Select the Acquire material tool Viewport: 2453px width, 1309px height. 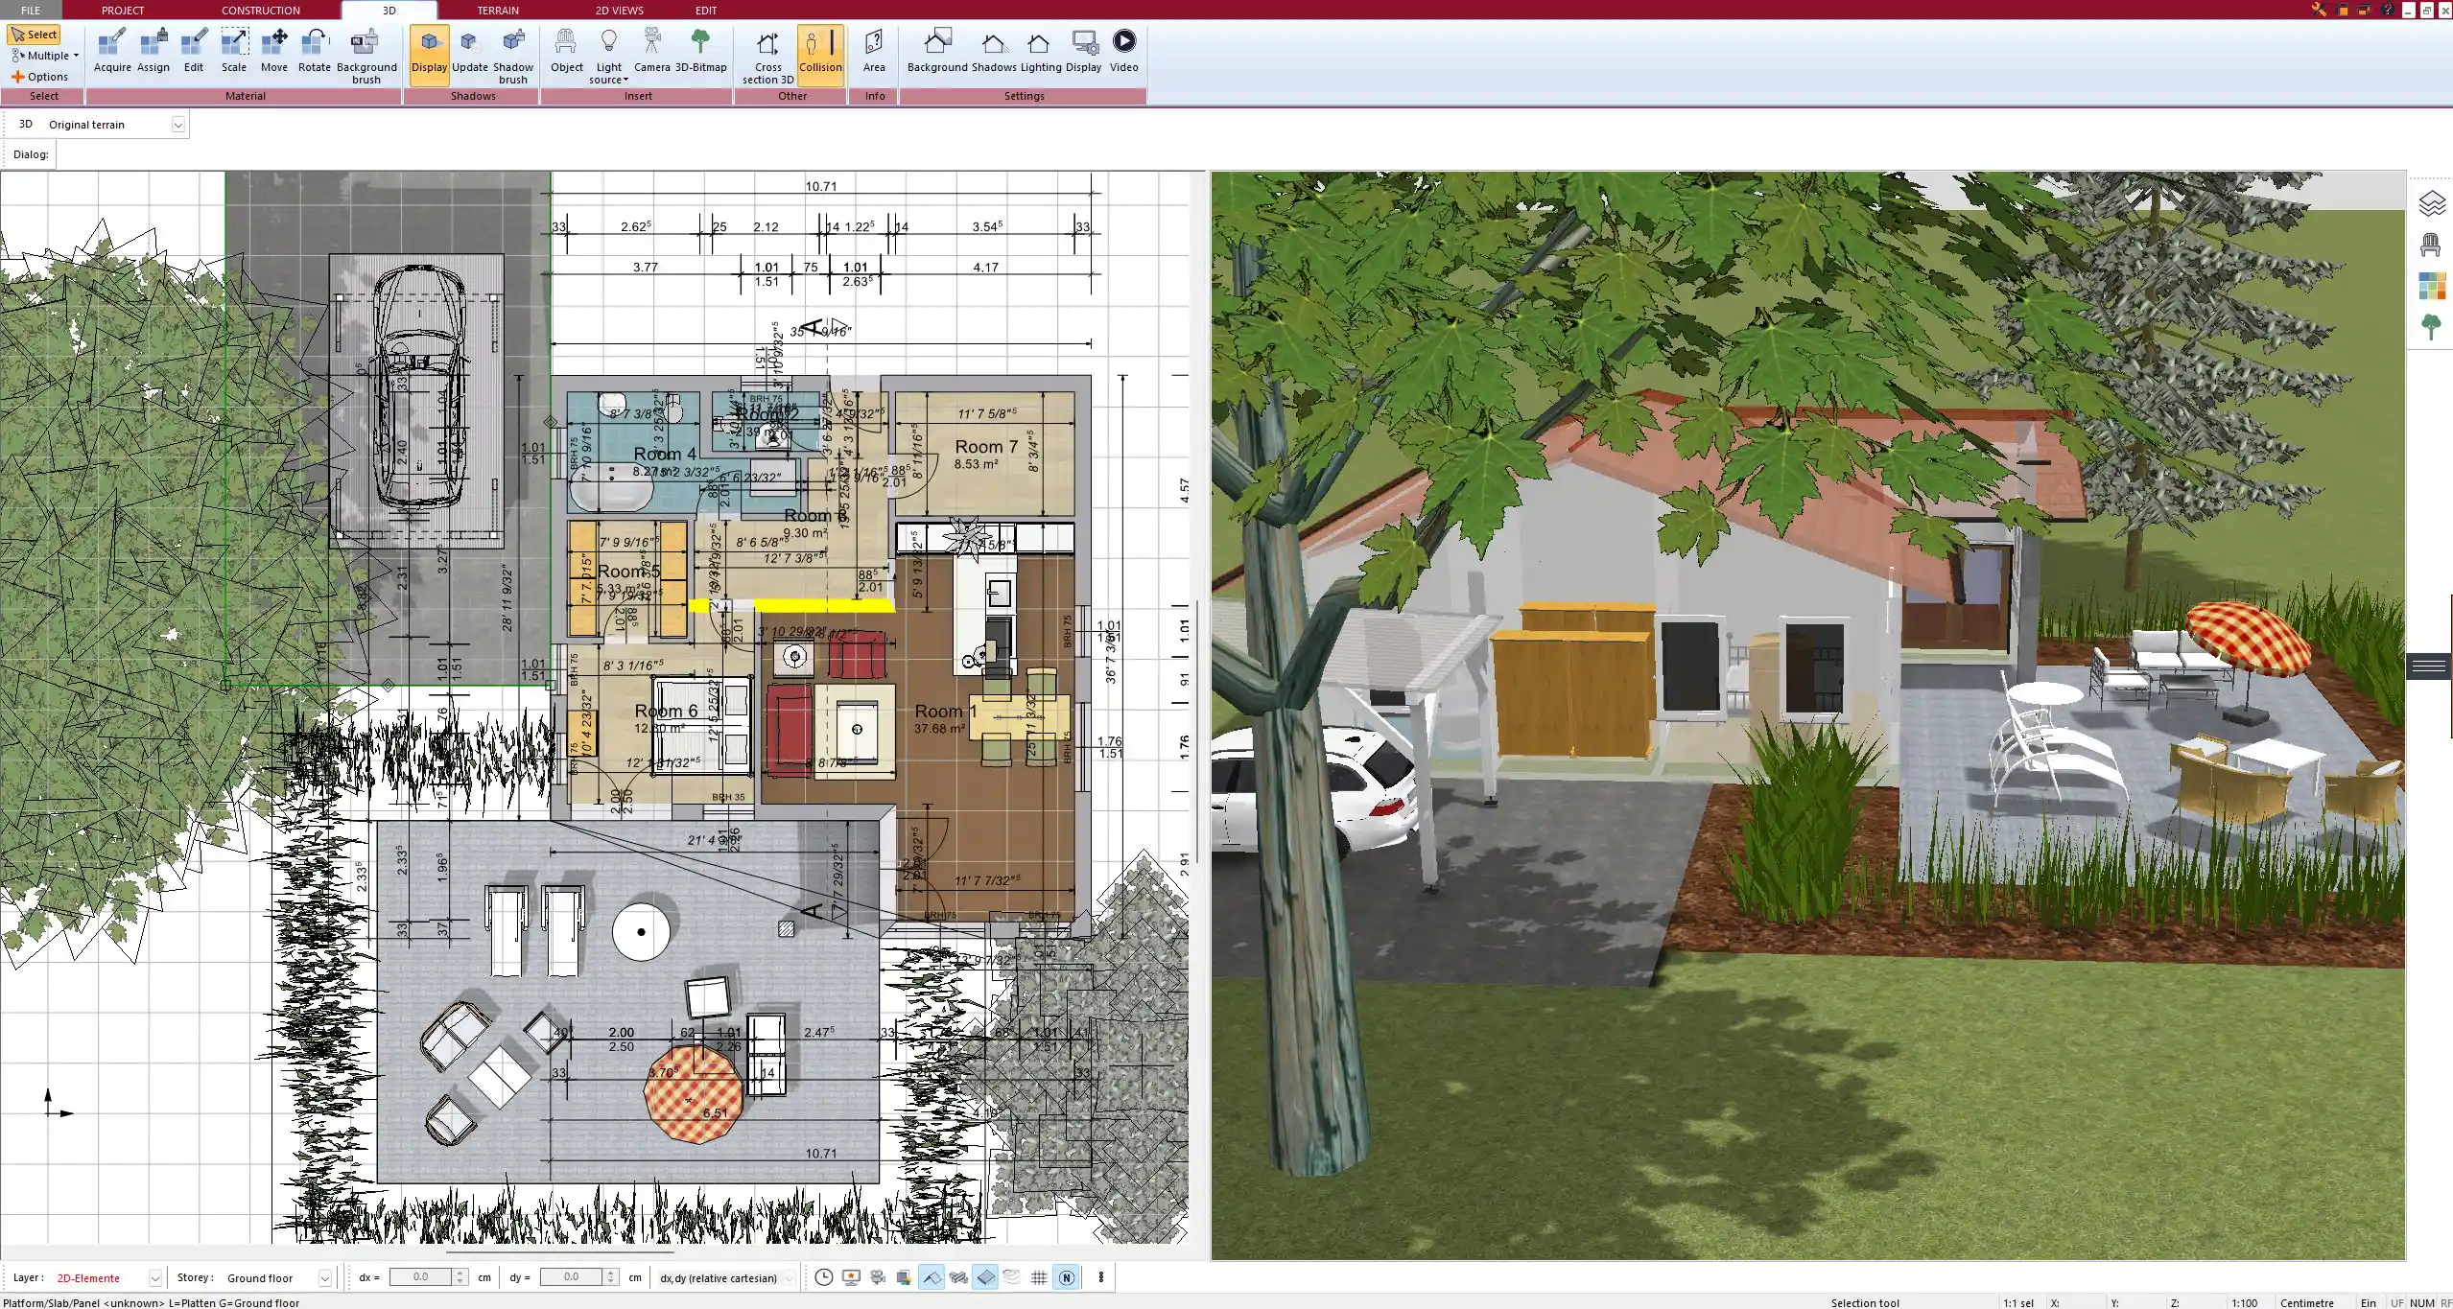pyautogui.click(x=112, y=48)
